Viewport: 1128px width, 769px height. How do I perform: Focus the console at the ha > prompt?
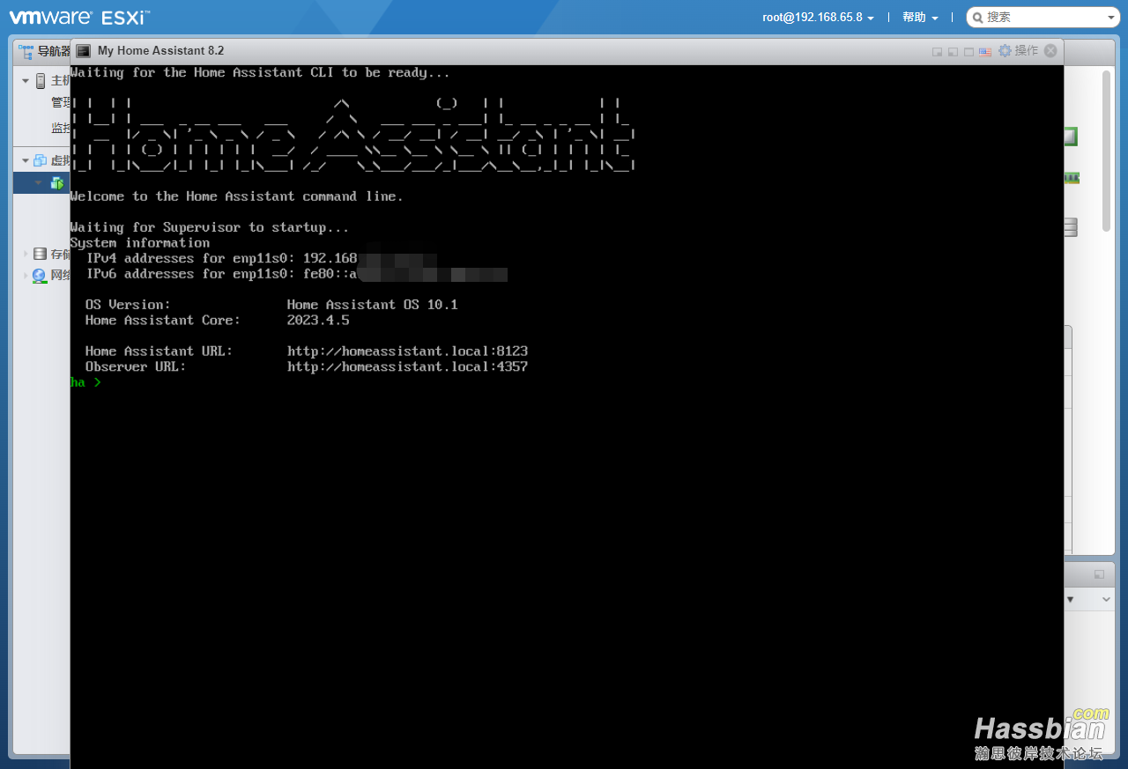click(x=86, y=382)
